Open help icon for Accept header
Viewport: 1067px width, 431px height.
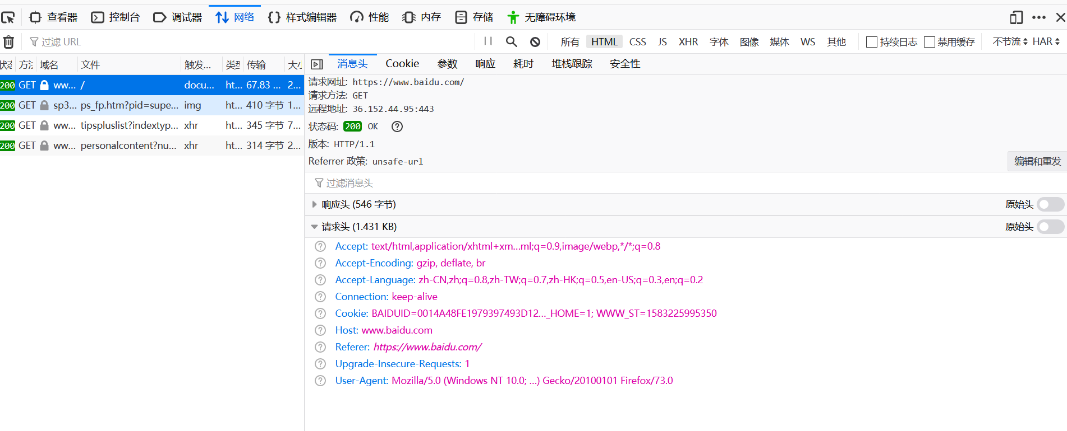[320, 246]
